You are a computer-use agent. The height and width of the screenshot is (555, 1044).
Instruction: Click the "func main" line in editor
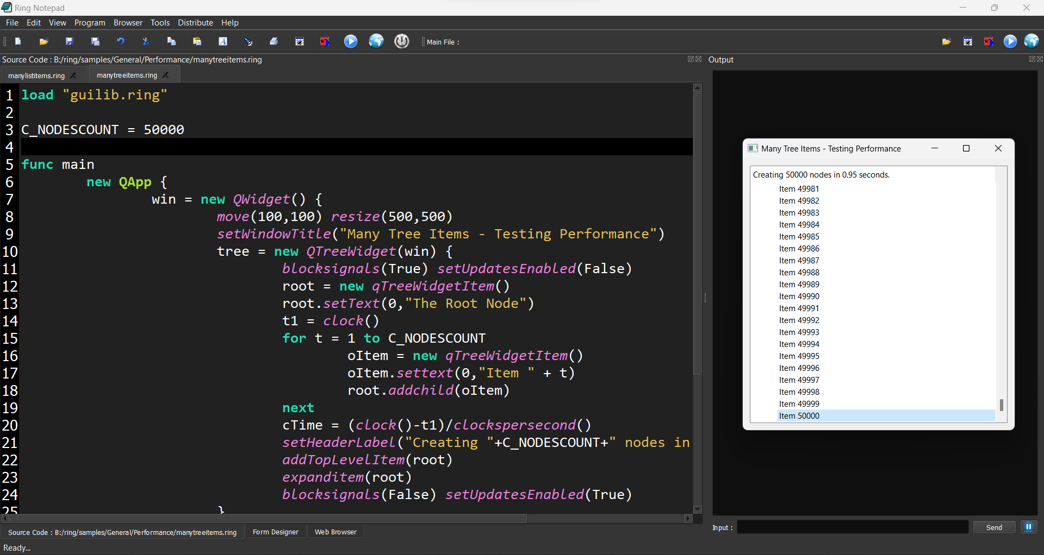coord(356,165)
